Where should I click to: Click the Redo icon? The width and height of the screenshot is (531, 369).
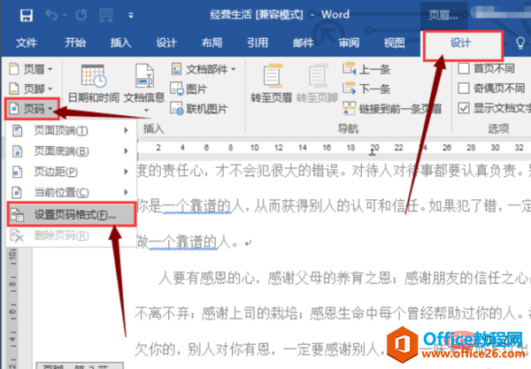81,15
